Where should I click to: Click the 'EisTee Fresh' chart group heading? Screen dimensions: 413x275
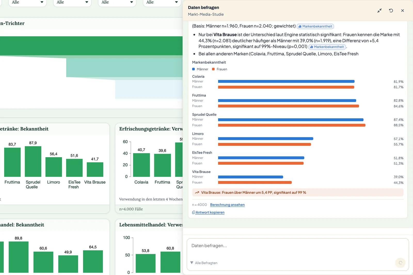click(x=202, y=153)
